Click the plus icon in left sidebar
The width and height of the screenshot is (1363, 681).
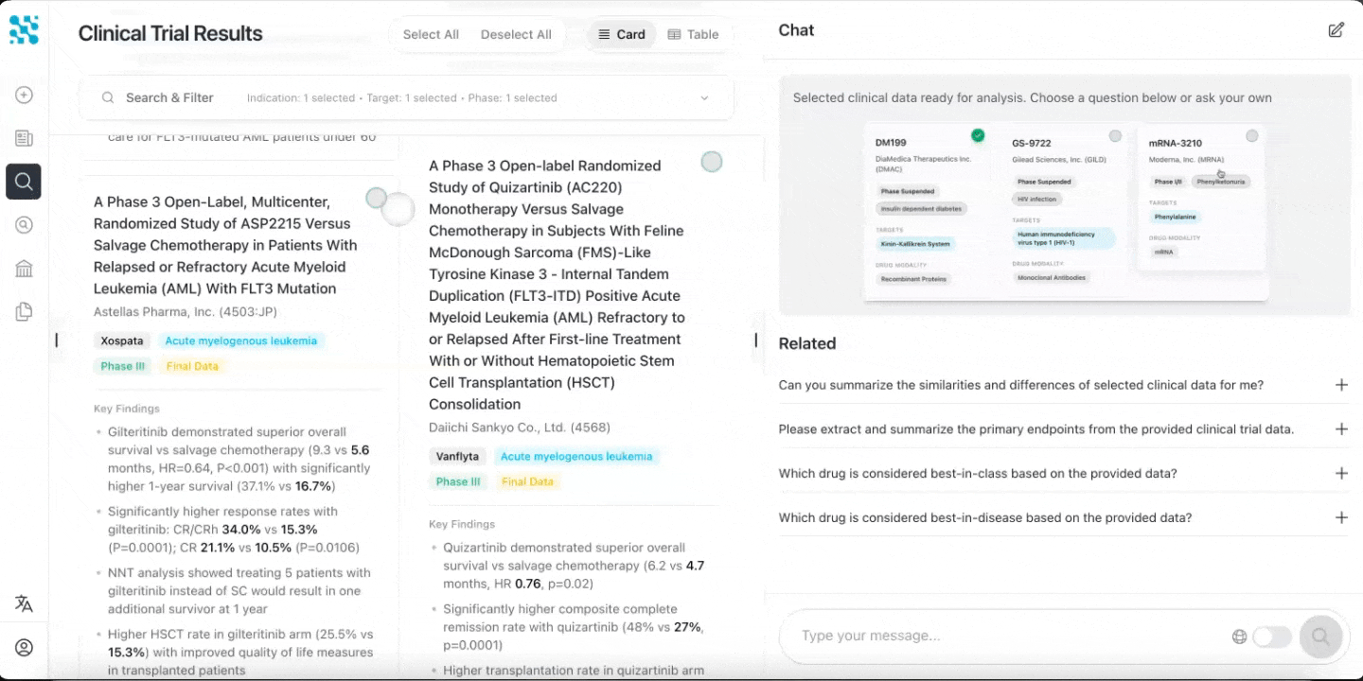24,95
